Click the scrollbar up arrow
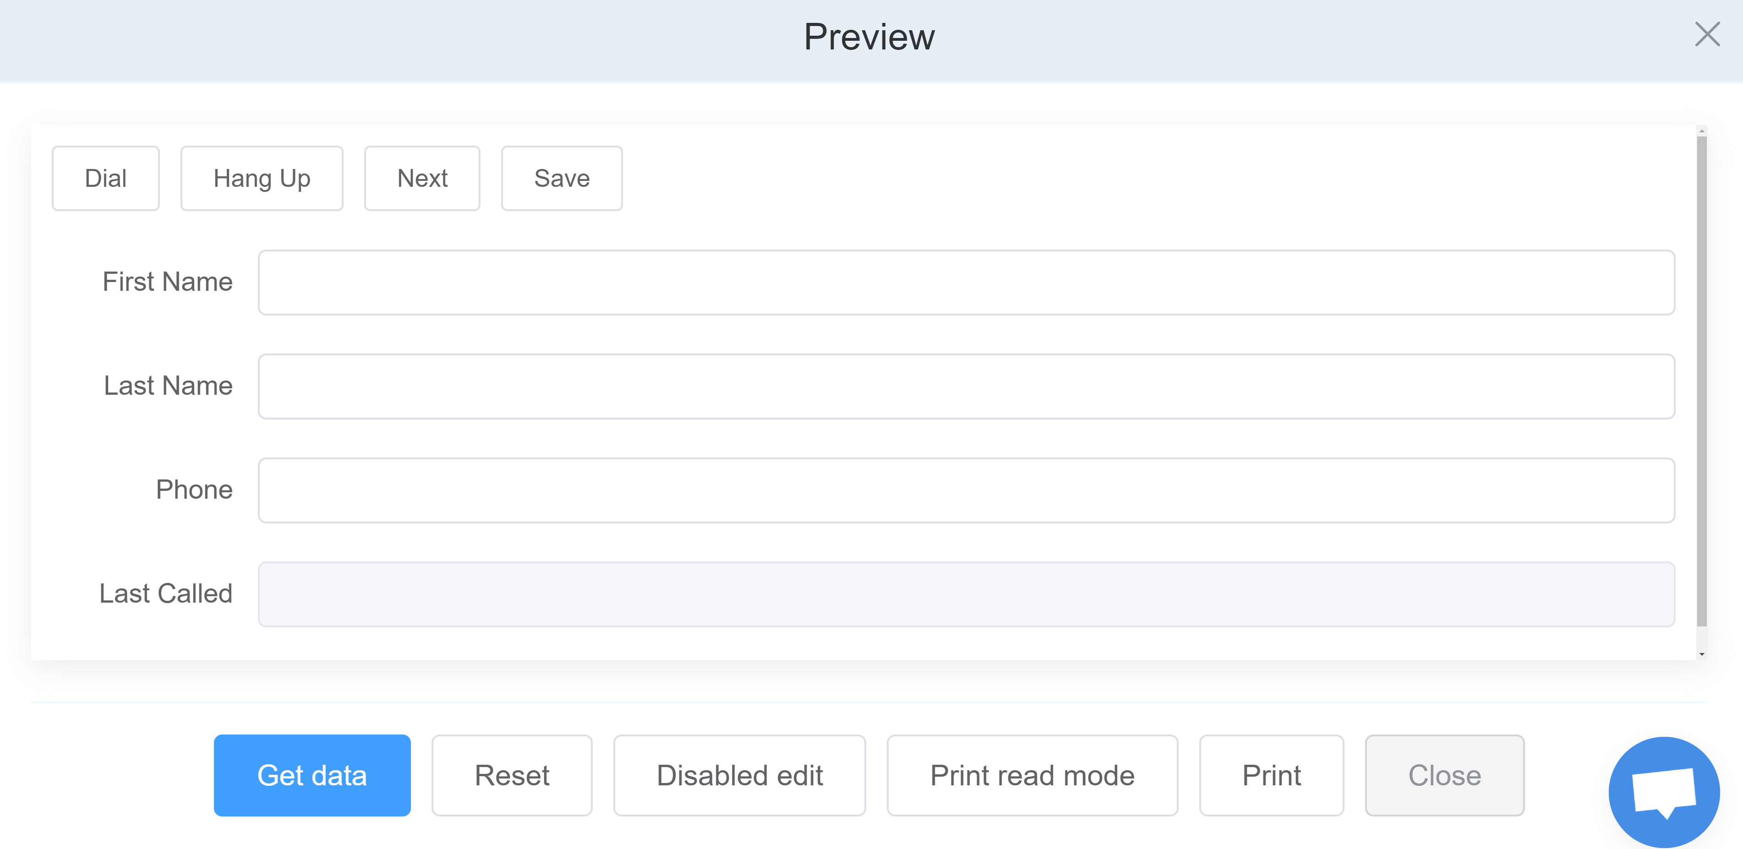Screen dimensions: 1743x849 click(1702, 131)
